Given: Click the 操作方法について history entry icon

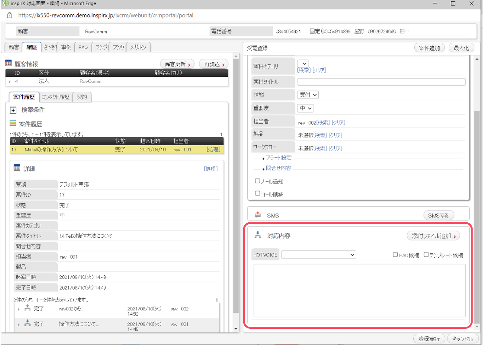Looking at the screenshot, I should (x=28, y=323).
